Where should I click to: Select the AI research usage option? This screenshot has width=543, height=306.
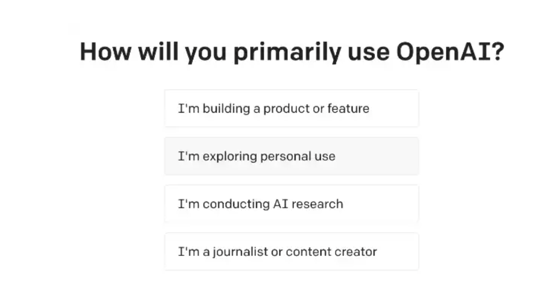click(291, 204)
